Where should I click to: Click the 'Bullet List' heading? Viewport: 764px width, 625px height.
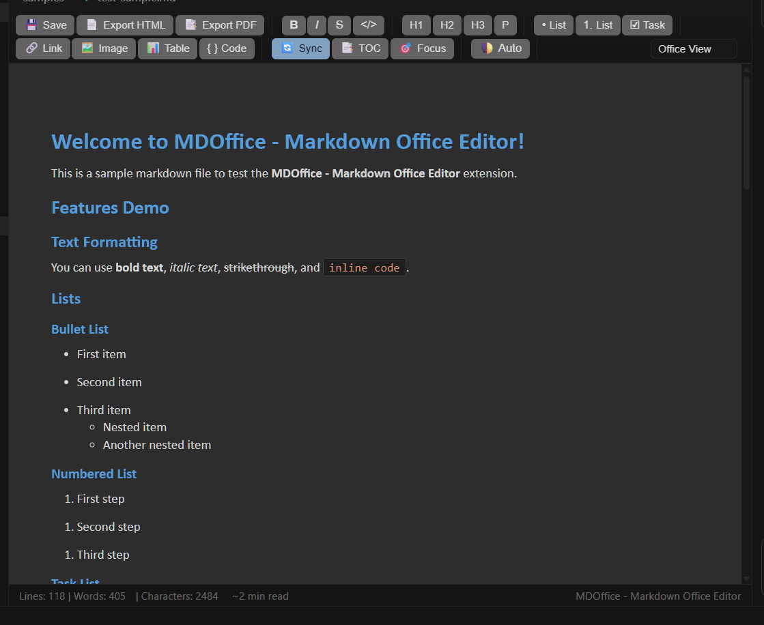[x=80, y=330]
